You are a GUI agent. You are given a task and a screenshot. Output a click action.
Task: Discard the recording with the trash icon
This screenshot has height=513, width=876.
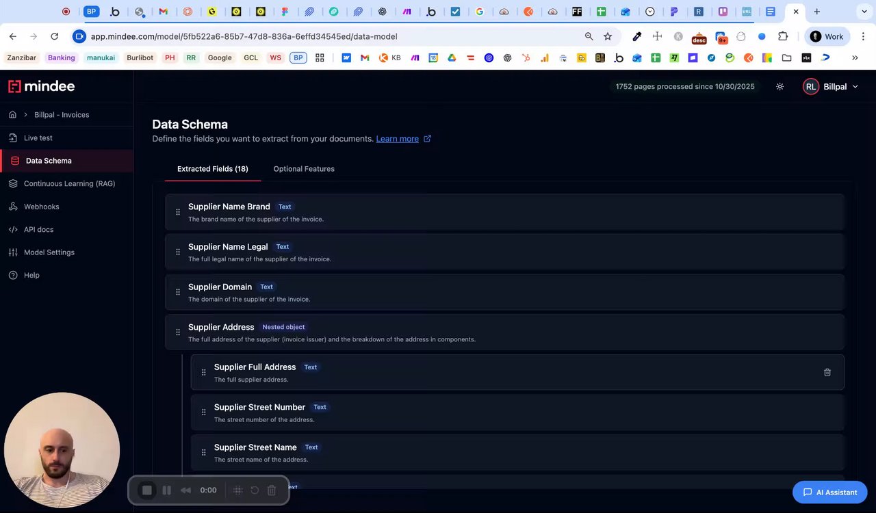click(272, 490)
